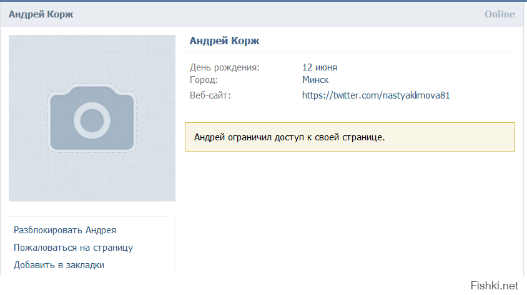
Task: Click the empty header bar area left of Online
Action: coord(281,14)
